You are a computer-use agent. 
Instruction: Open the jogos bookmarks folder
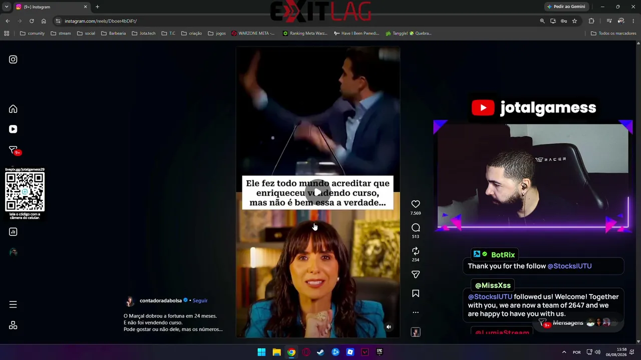(x=217, y=33)
